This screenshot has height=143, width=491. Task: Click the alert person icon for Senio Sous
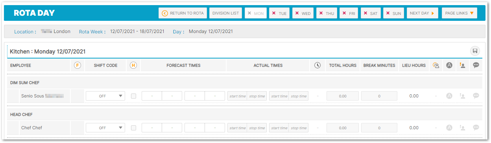coord(463,95)
